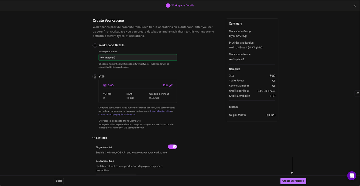Image resolution: width=360 pixels, height=186 pixels.
Task: Open contact us to prepay link
Action: [117, 114]
